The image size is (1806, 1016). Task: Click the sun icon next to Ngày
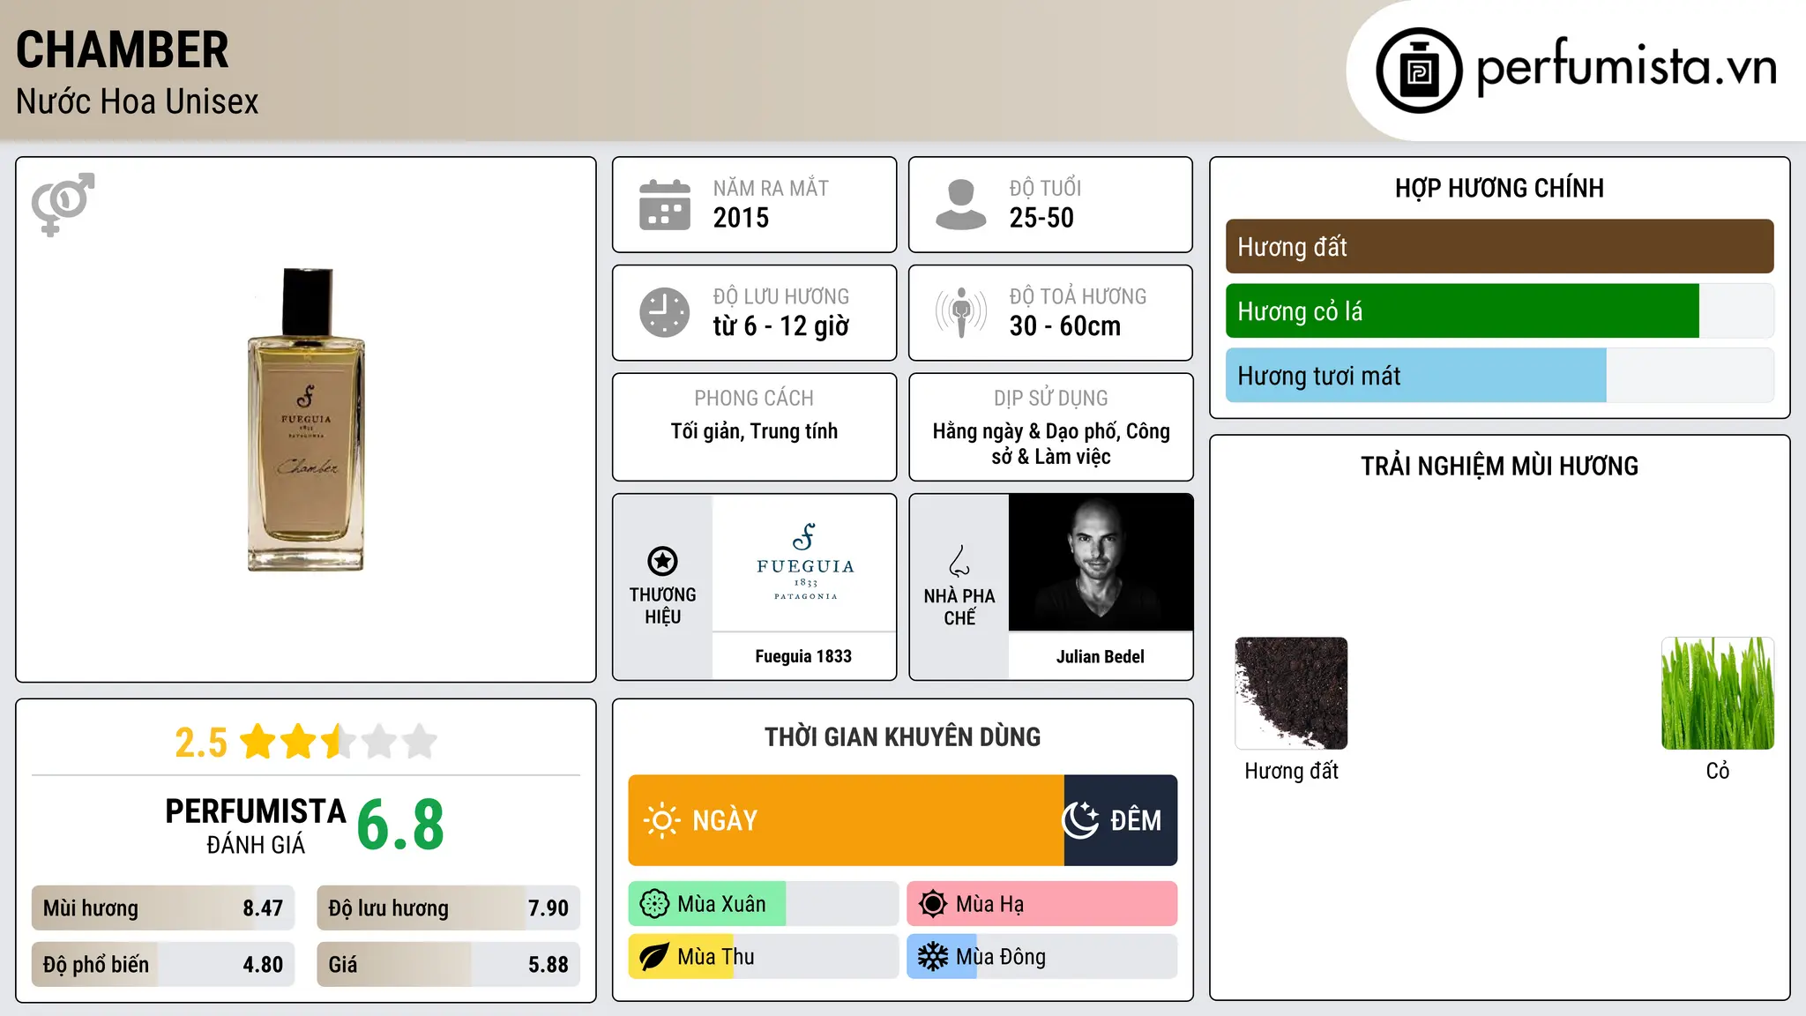coord(661,820)
